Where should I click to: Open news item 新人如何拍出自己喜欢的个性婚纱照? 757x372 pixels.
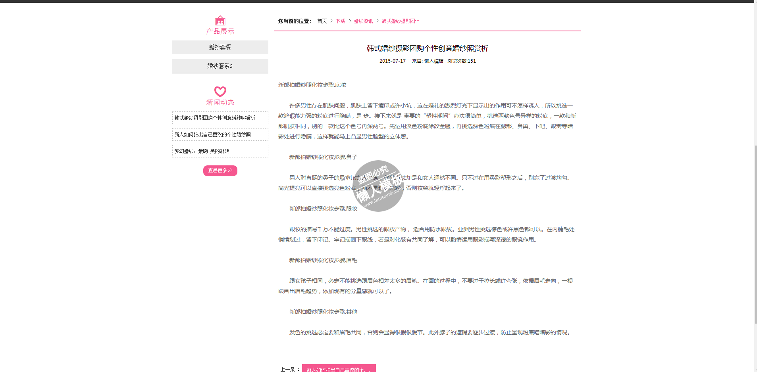coord(212,134)
